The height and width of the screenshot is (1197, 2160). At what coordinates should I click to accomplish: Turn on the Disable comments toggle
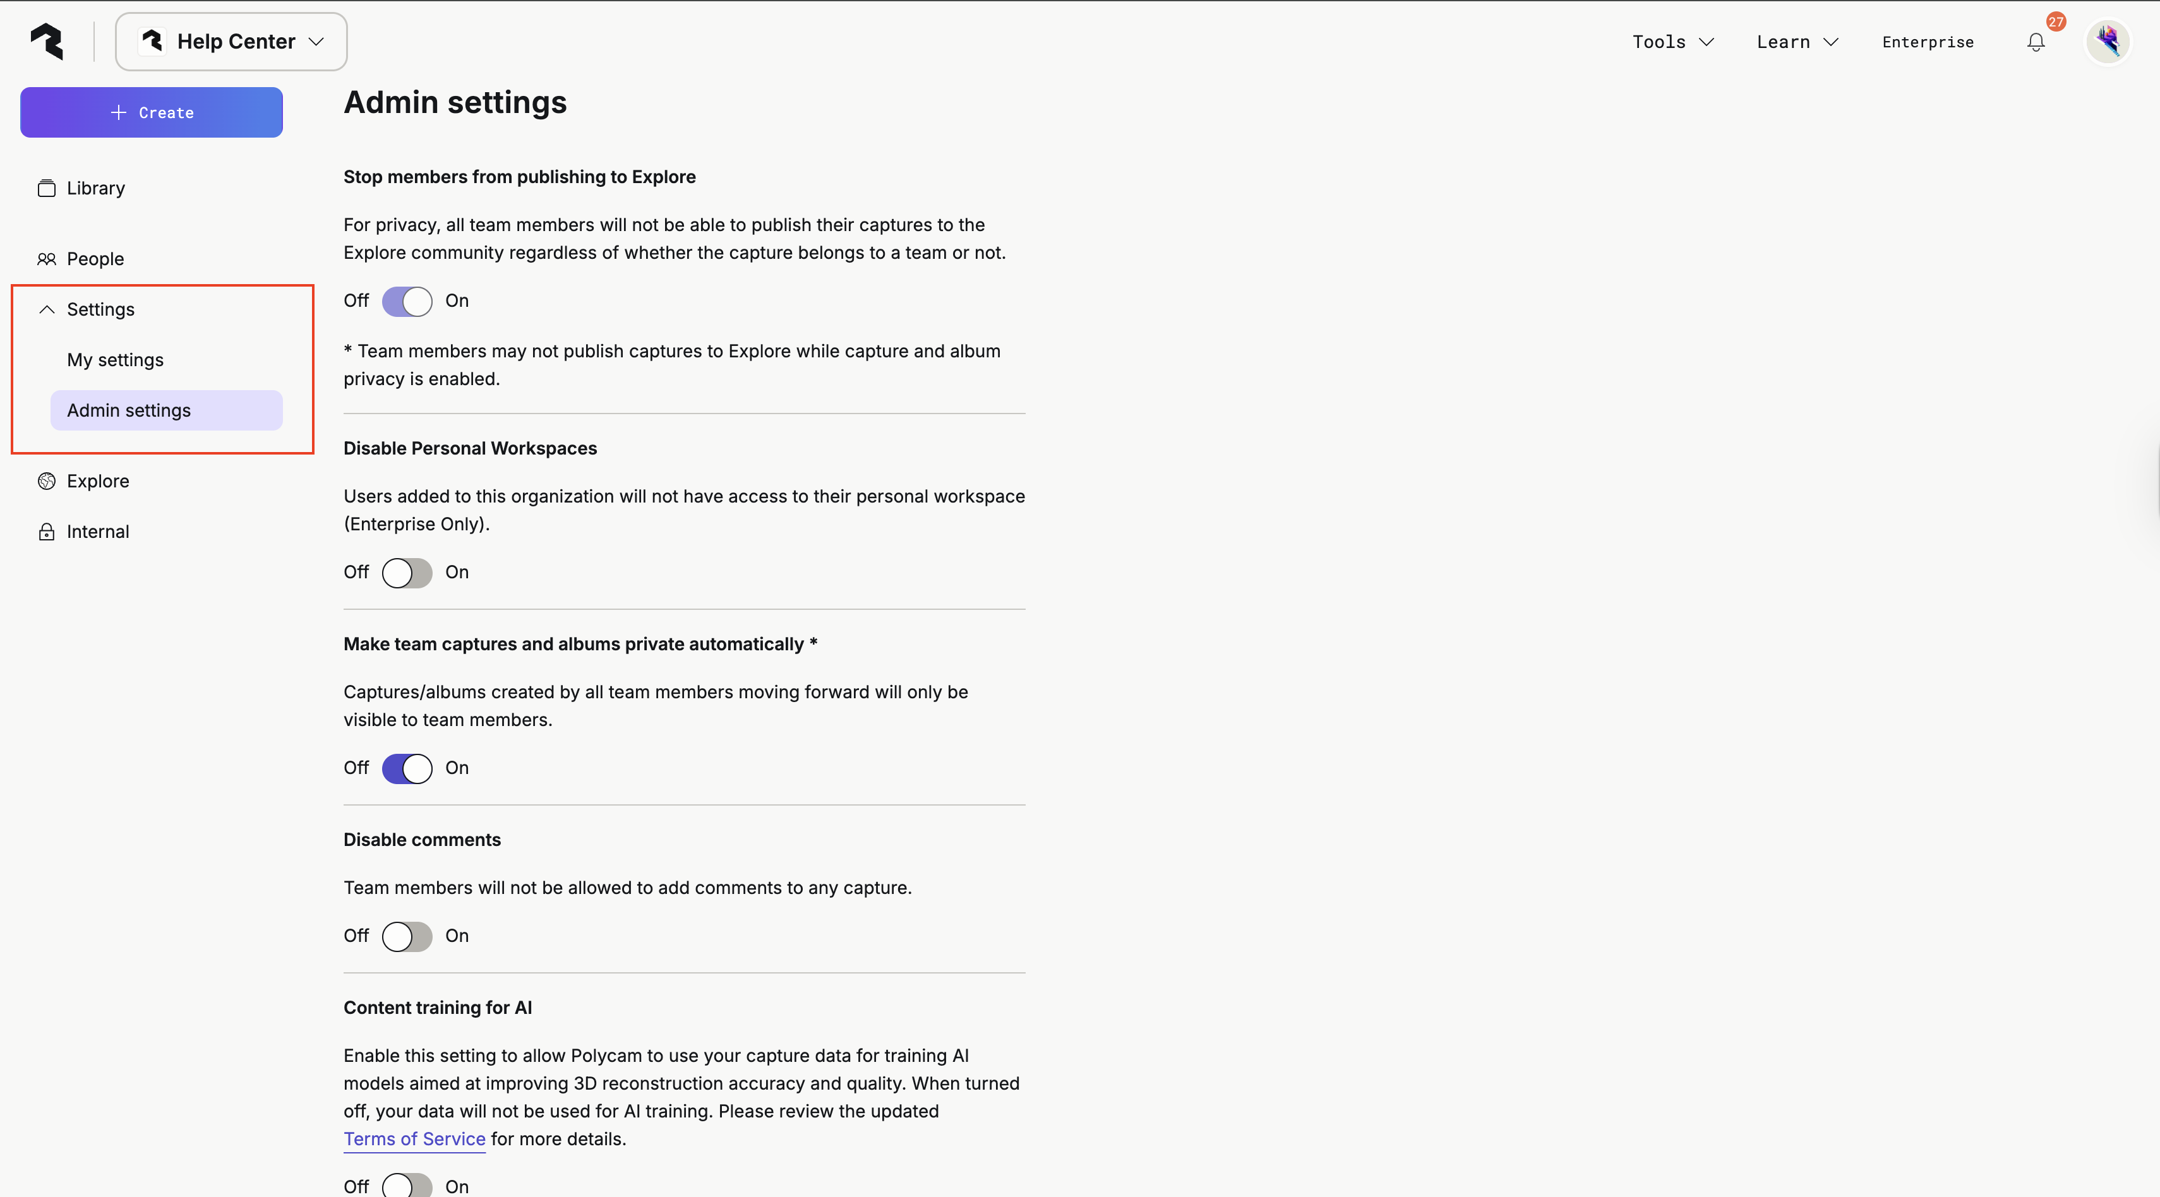pos(407,936)
